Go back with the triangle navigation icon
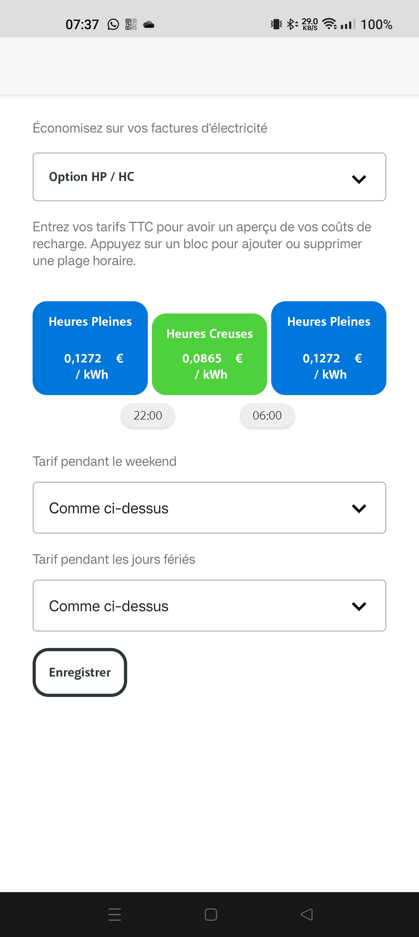This screenshot has width=419, height=937. (x=306, y=915)
